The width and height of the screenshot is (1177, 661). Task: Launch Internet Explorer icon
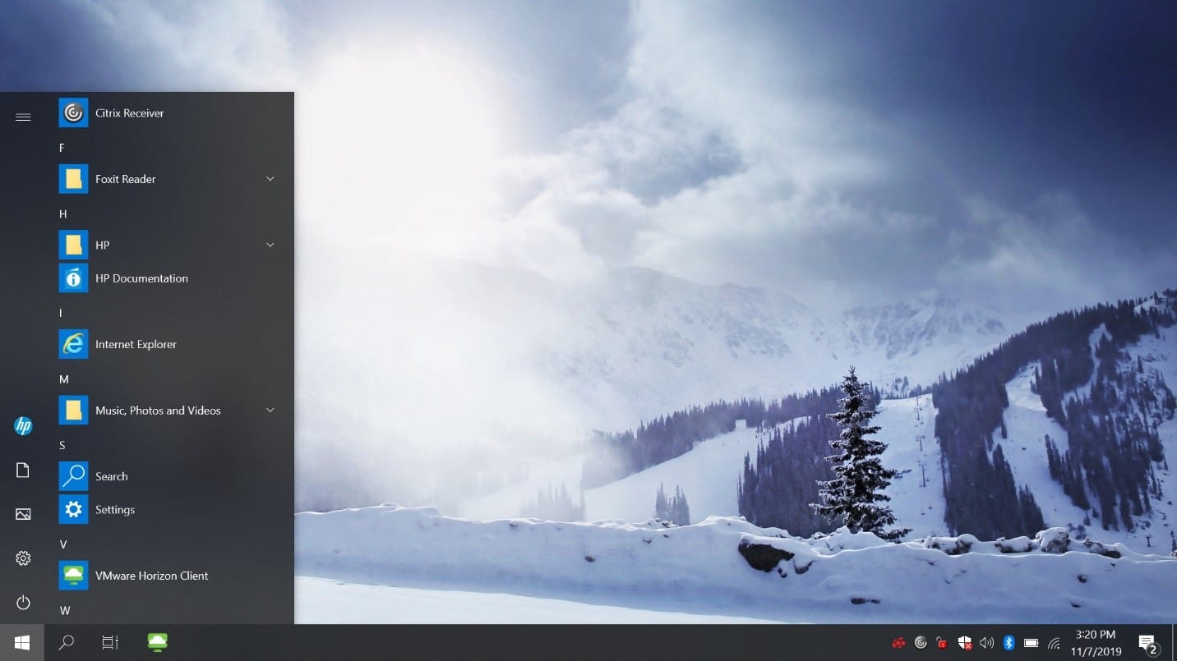(73, 344)
